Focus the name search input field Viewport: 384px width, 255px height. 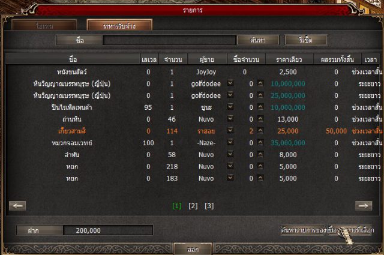[x=169, y=40]
